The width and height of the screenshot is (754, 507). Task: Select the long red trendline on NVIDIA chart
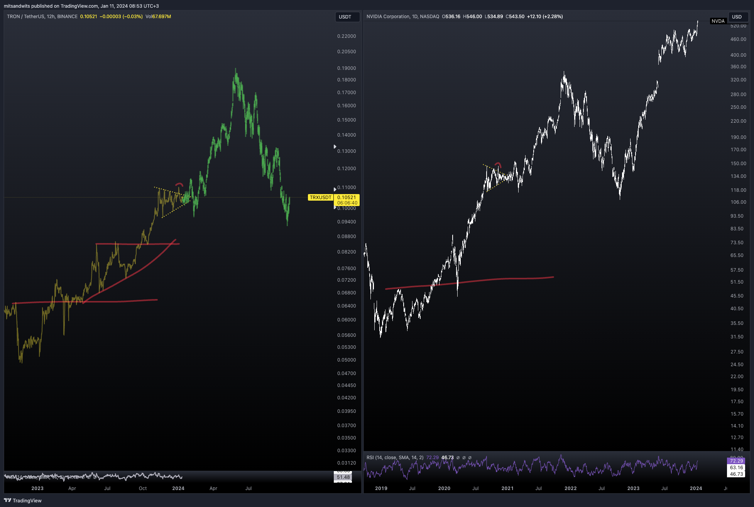(x=469, y=283)
